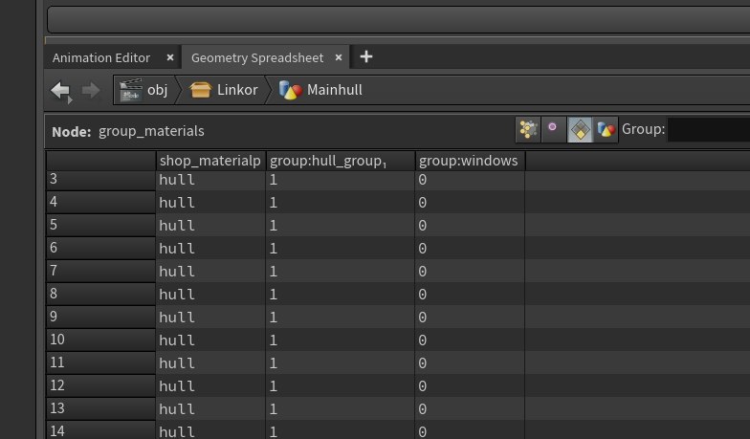Click the Group input field

(709, 130)
